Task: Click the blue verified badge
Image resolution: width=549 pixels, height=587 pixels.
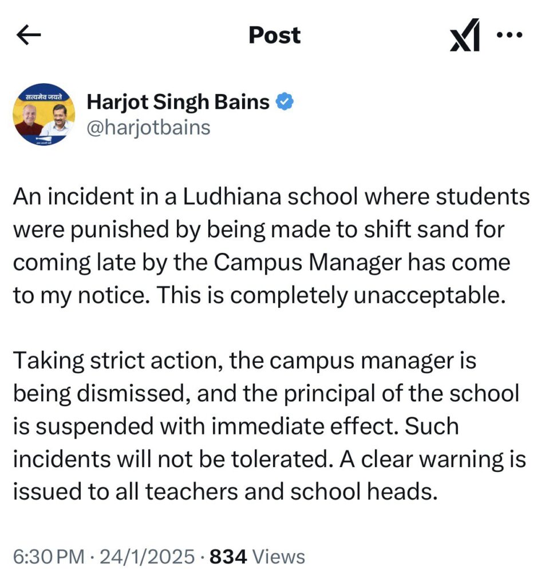Action: [x=285, y=103]
